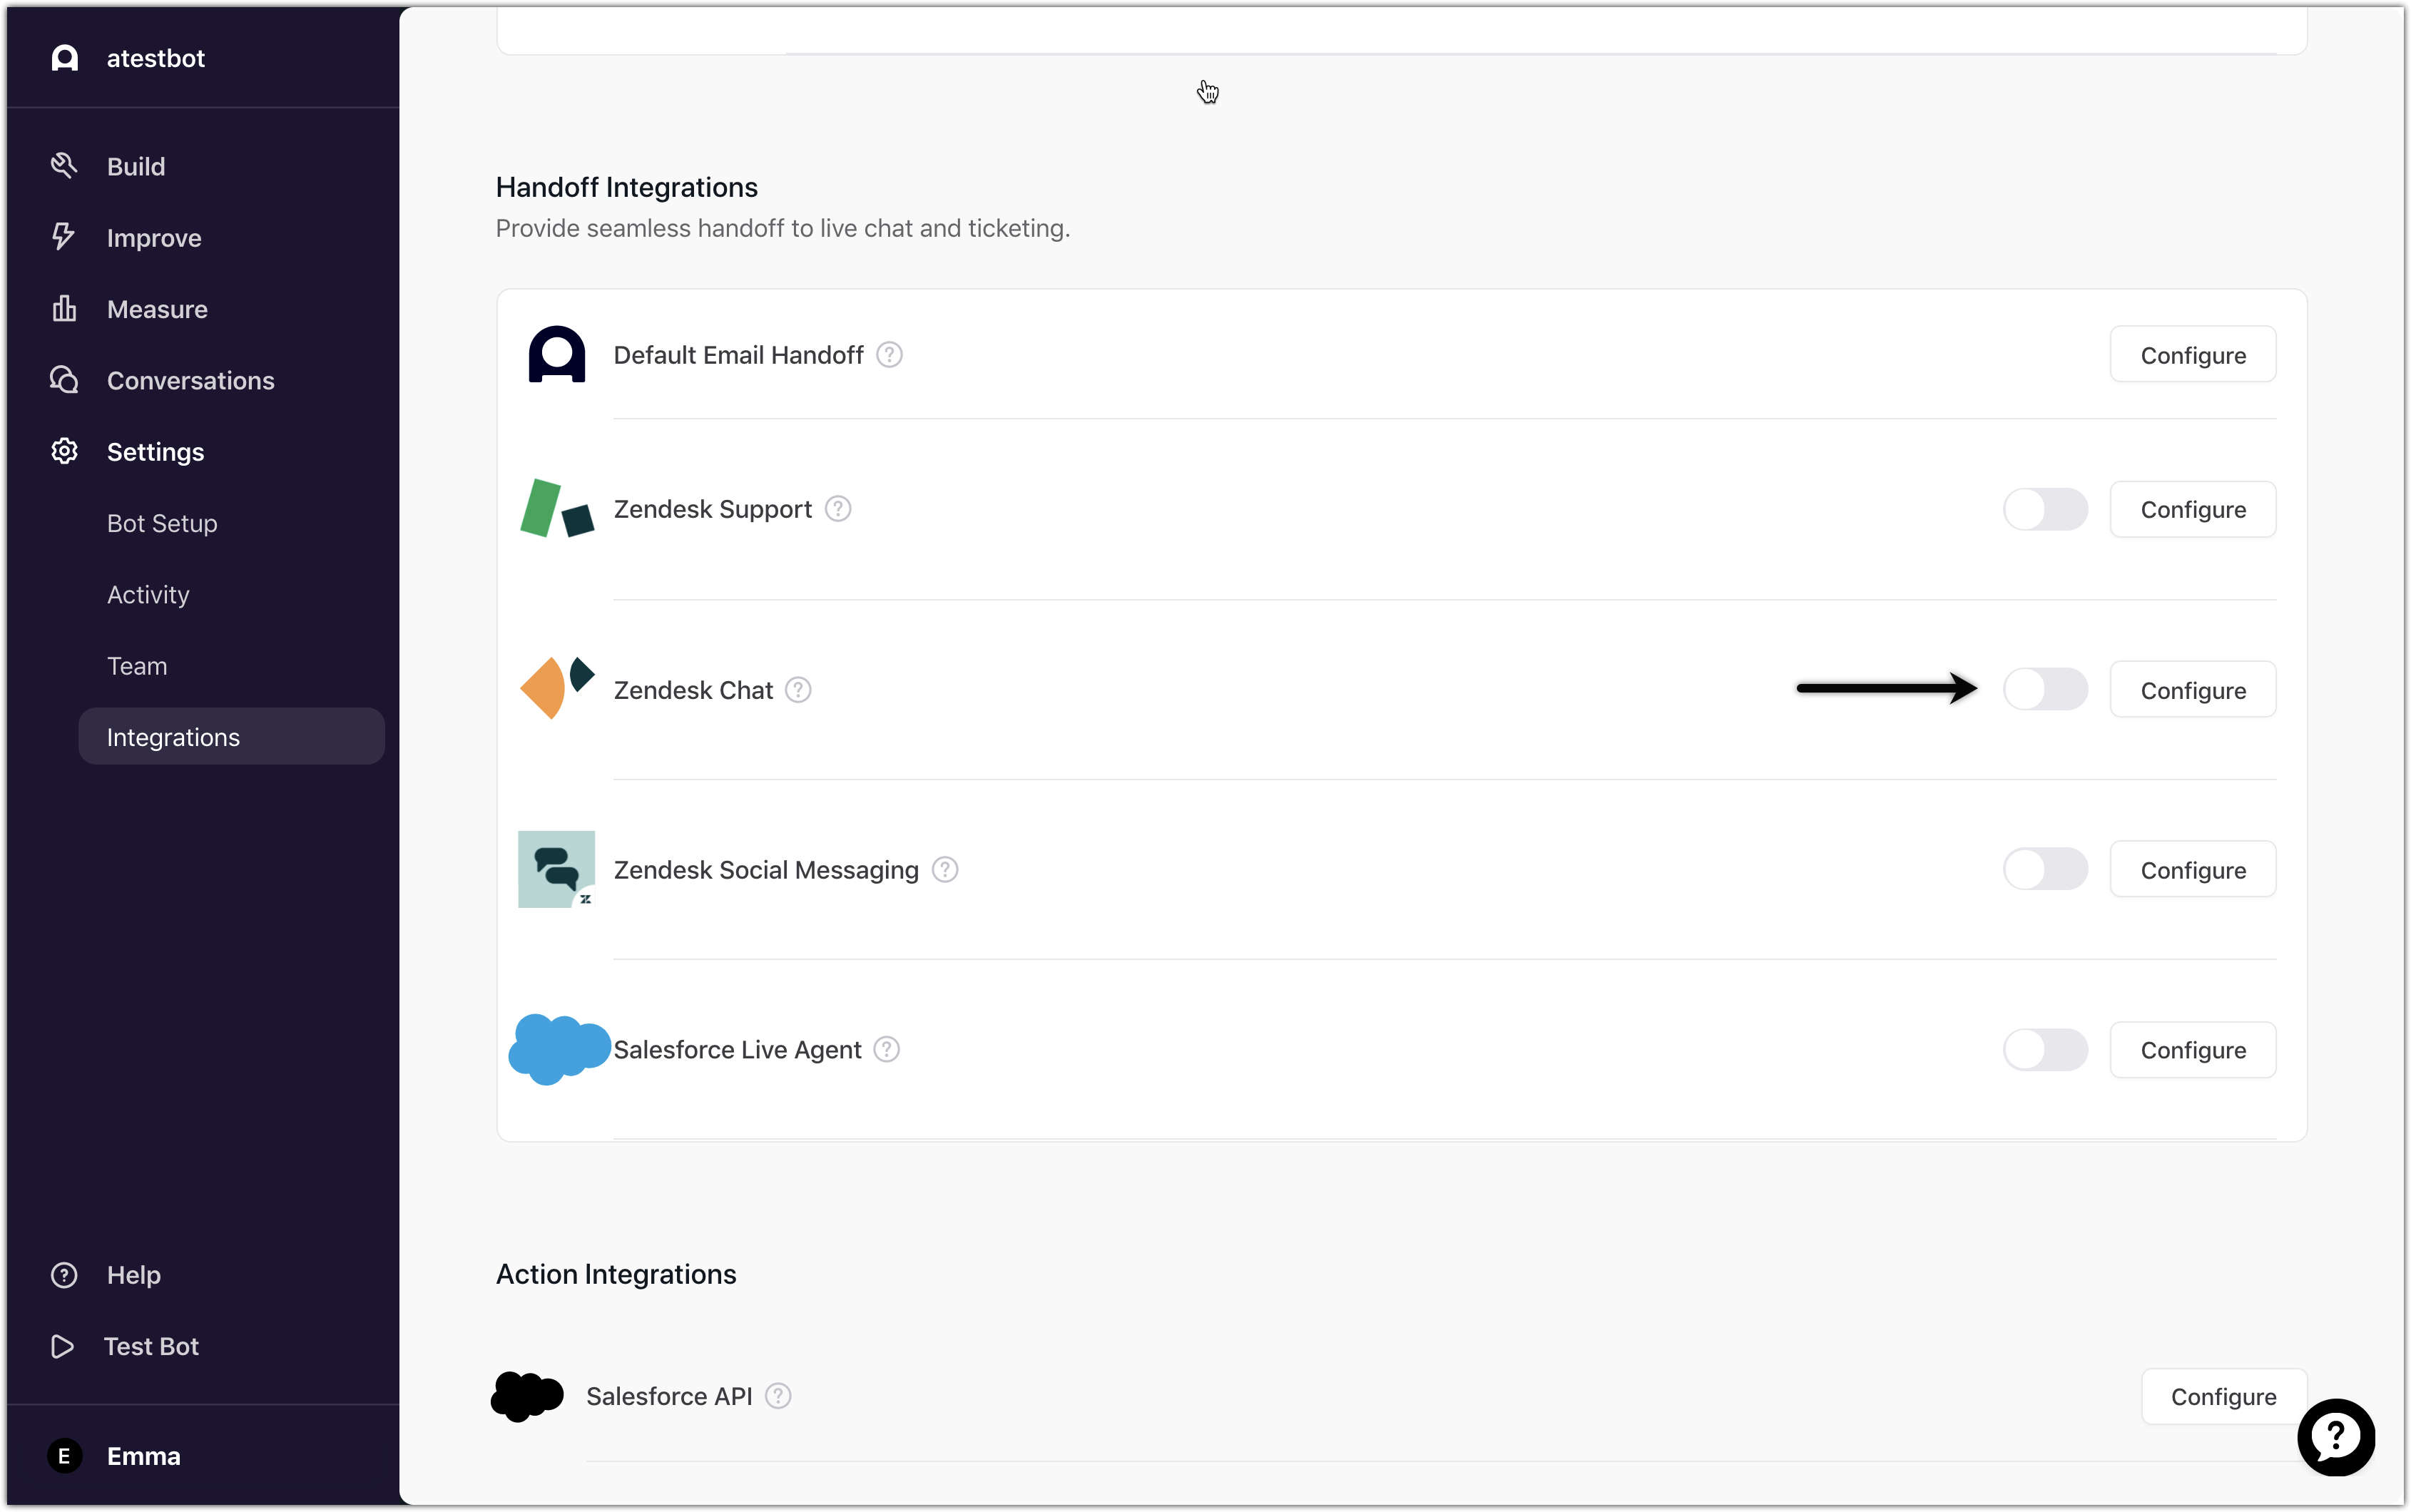The height and width of the screenshot is (1512, 2411).
Task: Click the atestbot logo icon in sidebar
Action: coord(65,58)
